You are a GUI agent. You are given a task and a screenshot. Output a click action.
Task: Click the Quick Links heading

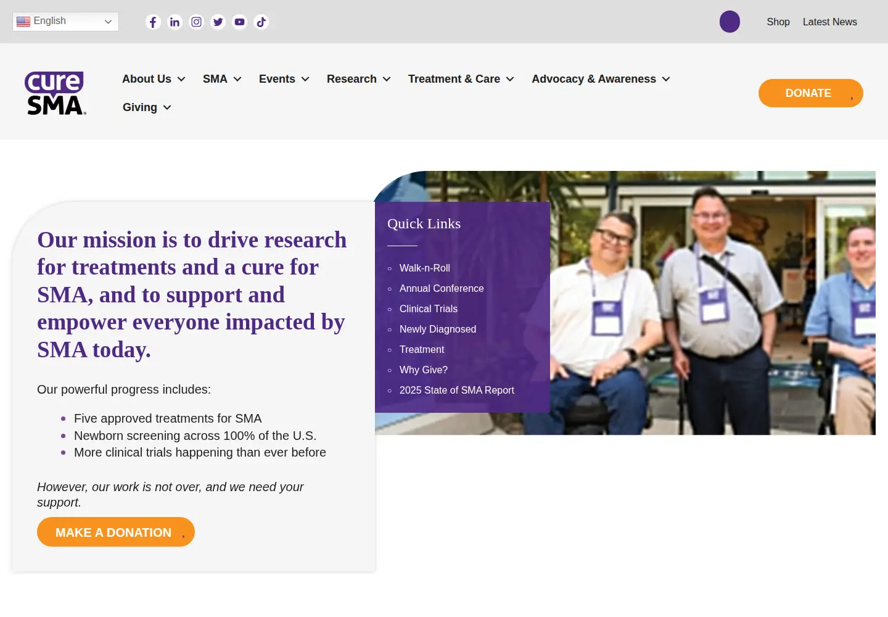point(424,223)
